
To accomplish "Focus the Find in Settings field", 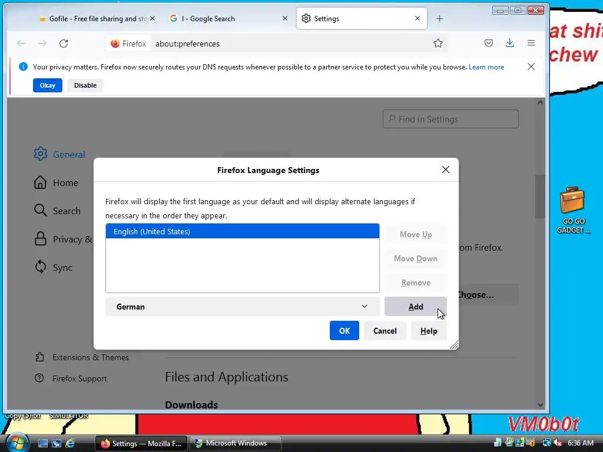I will point(450,119).
